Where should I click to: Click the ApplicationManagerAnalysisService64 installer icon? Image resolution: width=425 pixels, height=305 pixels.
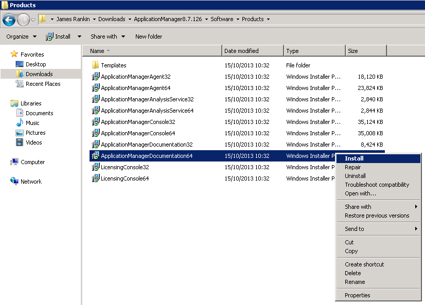click(x=95, y=111)
